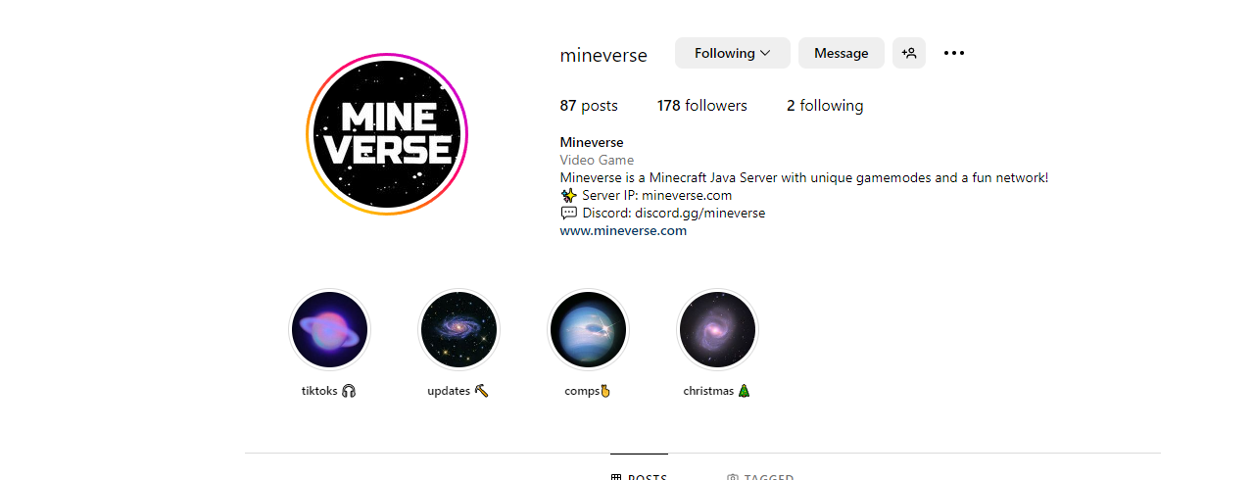Visit www.mineverse.com website link
Screen dimensions: 1253x480
(623, 231)
